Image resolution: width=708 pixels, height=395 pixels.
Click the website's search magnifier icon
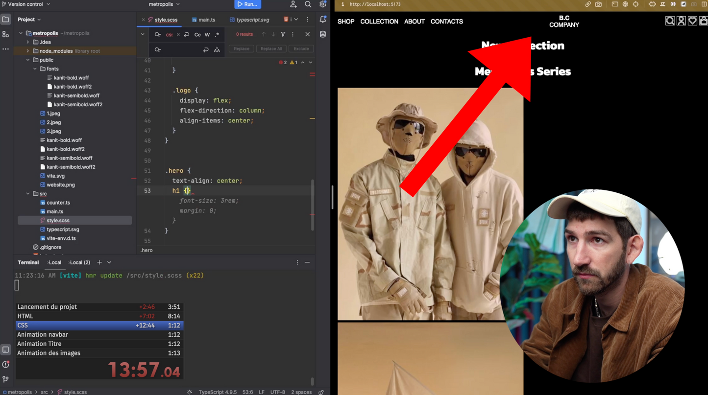point(669,21)
